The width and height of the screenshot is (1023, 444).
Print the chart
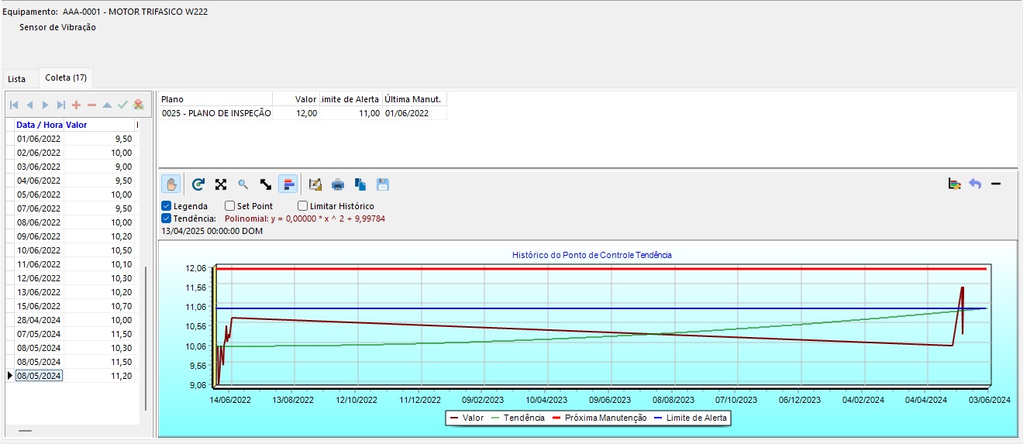338,184
